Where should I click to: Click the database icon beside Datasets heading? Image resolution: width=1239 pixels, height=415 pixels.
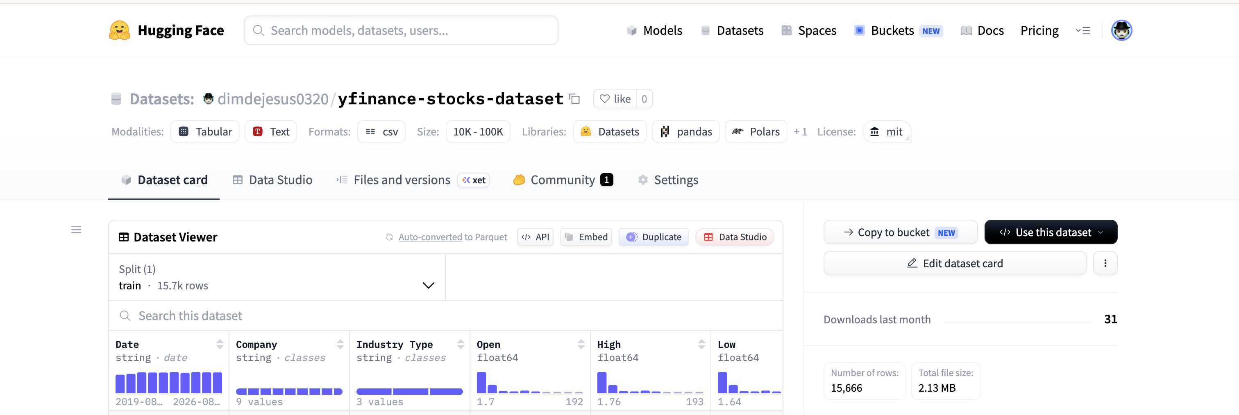116,99
